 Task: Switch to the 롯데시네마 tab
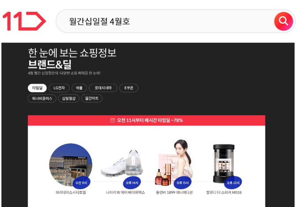[x=103, y=88]
